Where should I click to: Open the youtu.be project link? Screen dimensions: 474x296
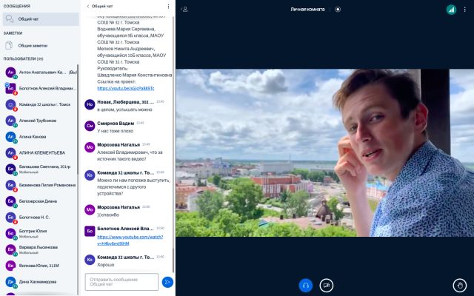tap(126, 88)
